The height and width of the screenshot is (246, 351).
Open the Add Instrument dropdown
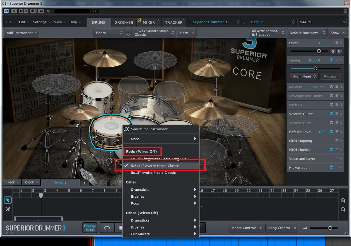tap(22, 33)
